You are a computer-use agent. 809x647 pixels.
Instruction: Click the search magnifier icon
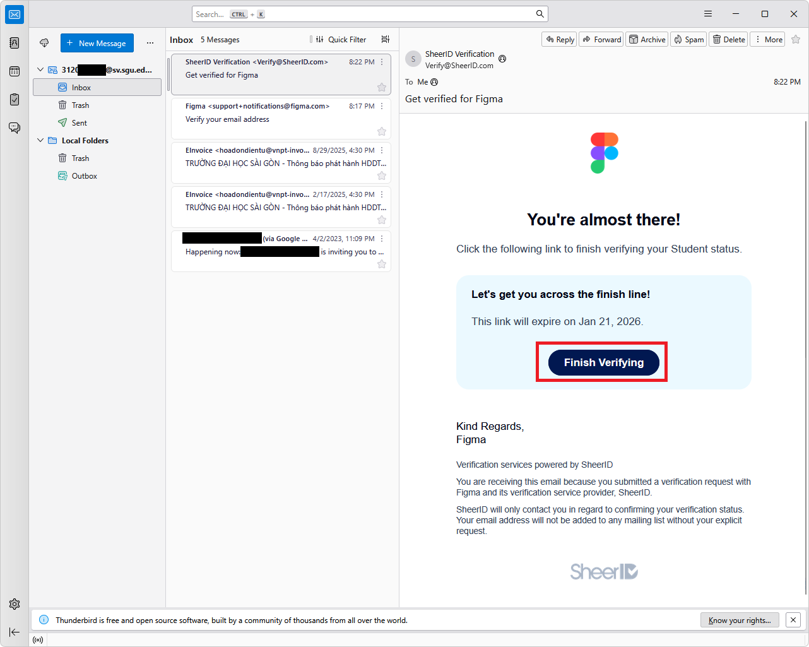pos(540,14)
